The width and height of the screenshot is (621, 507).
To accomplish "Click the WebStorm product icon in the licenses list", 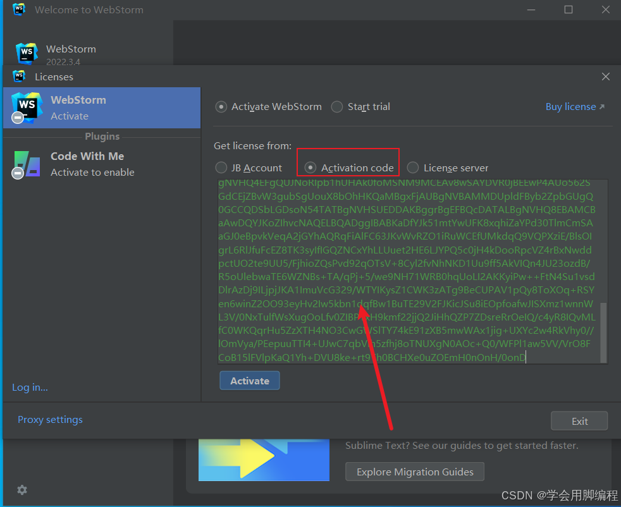I will (x=27, y=107).
